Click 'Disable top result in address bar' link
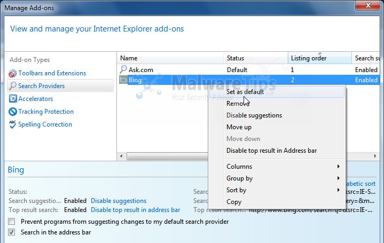384x243 pixels. [x=135, y=210]
